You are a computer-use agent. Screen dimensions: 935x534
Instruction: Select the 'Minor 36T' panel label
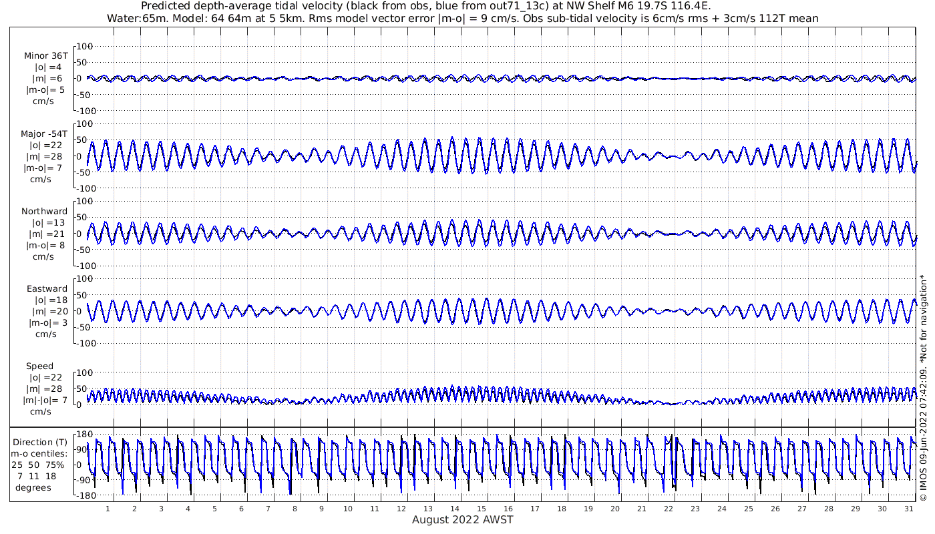click(x=45, y=56)
